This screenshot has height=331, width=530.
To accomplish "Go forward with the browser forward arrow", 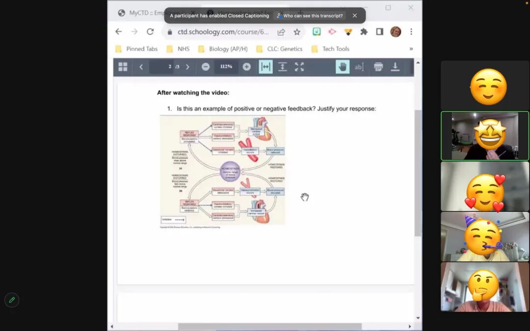I will click(134, 32).
